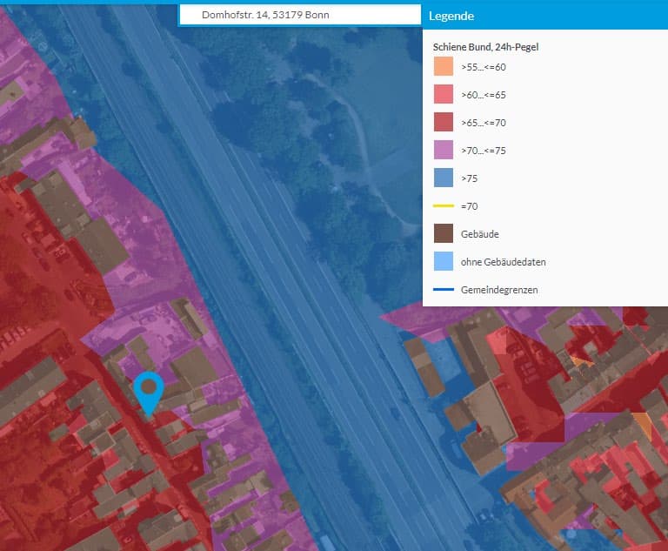Click the Gemeindegrenzen legend label

(499, 290)
